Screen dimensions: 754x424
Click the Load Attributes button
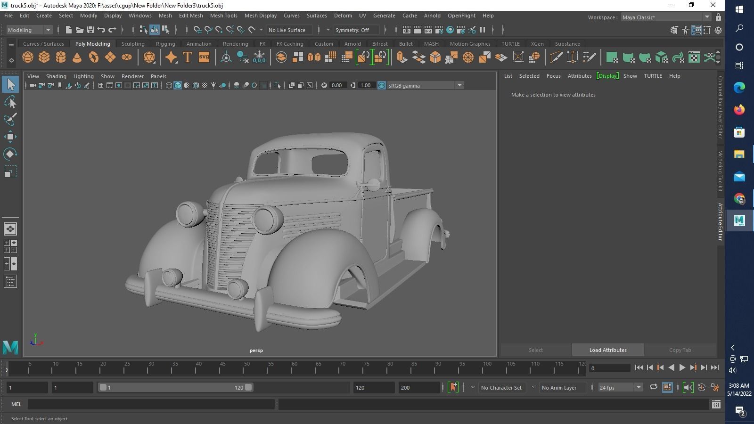(607, 350)
